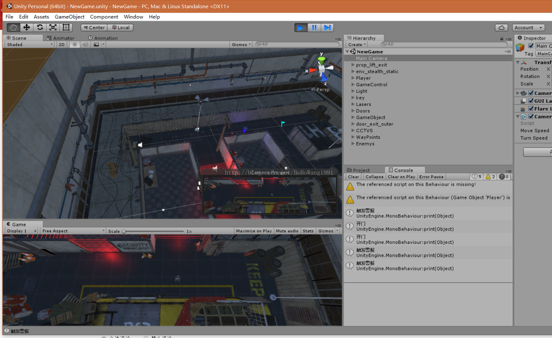Expand the prop_lift_exit object
552x338 pixels.
353,65
